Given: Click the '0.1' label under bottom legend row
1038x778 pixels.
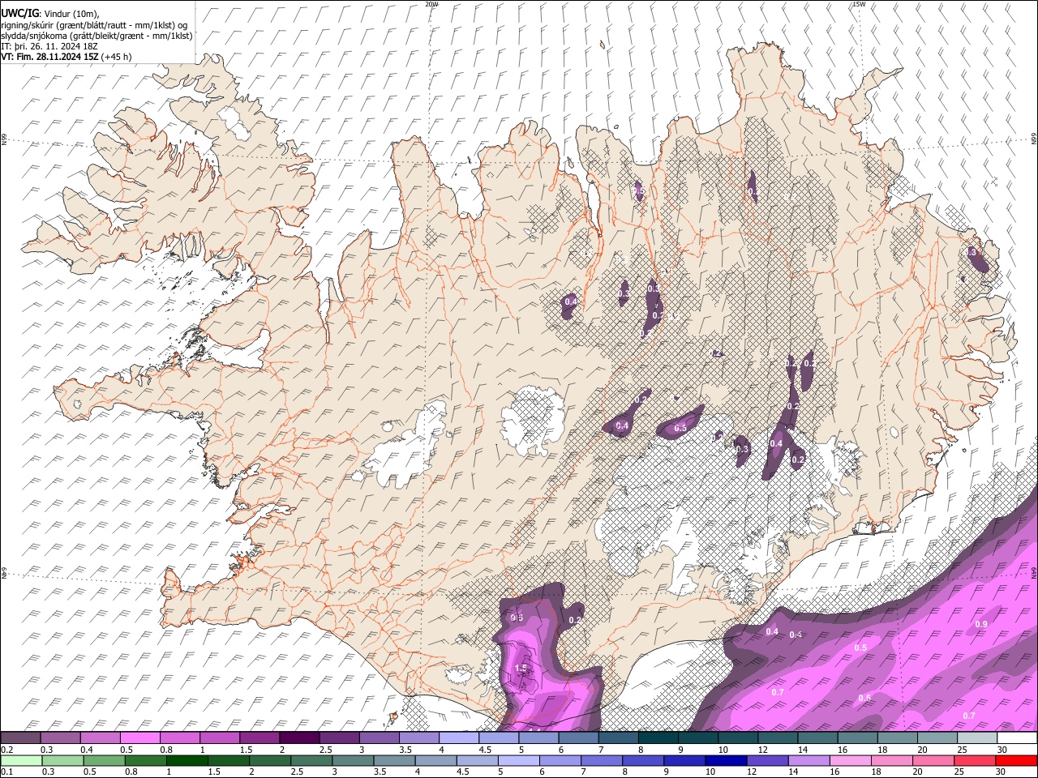Looking at the screenshot, I should tap(6, 772).
